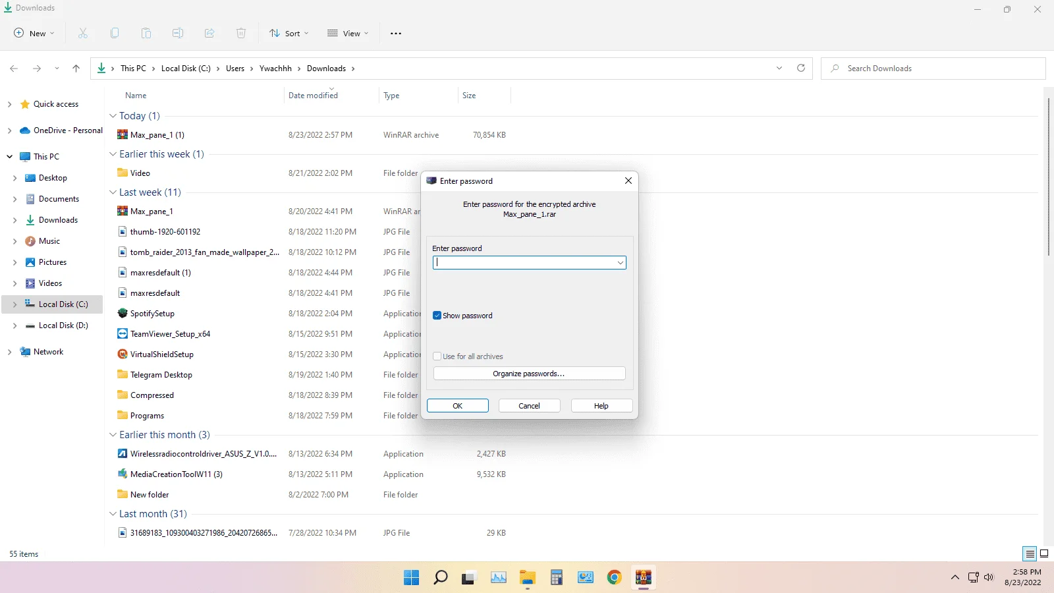Open the taskbar Search magnifier
Viewport: 1054px width, 593px height.
click(x=441, y=578)
